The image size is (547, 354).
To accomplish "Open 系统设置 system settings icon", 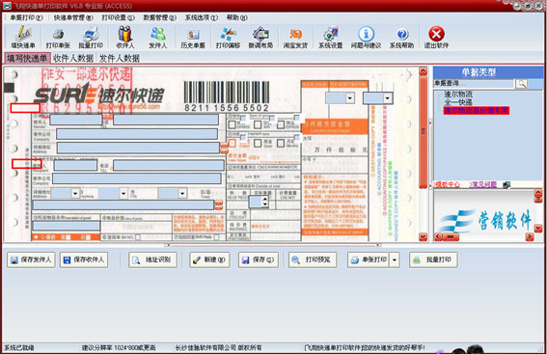I will pos(330,38).
